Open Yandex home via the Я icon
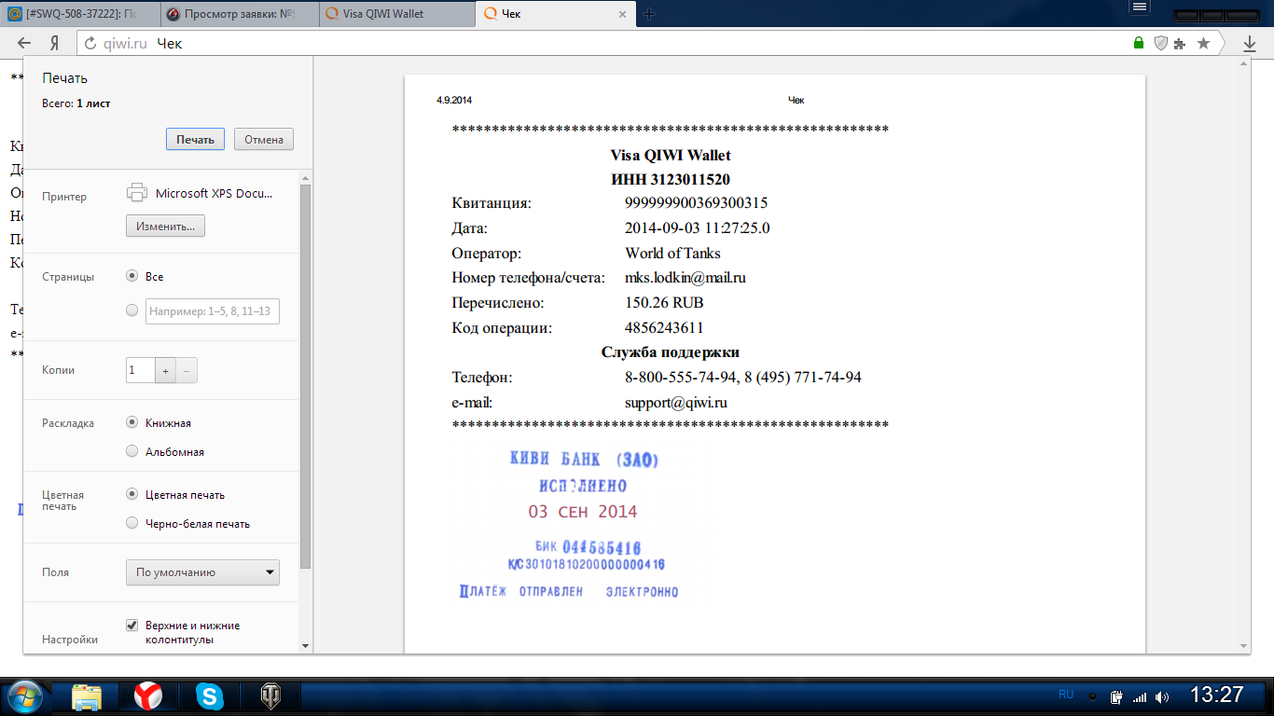 coord(55,43)
